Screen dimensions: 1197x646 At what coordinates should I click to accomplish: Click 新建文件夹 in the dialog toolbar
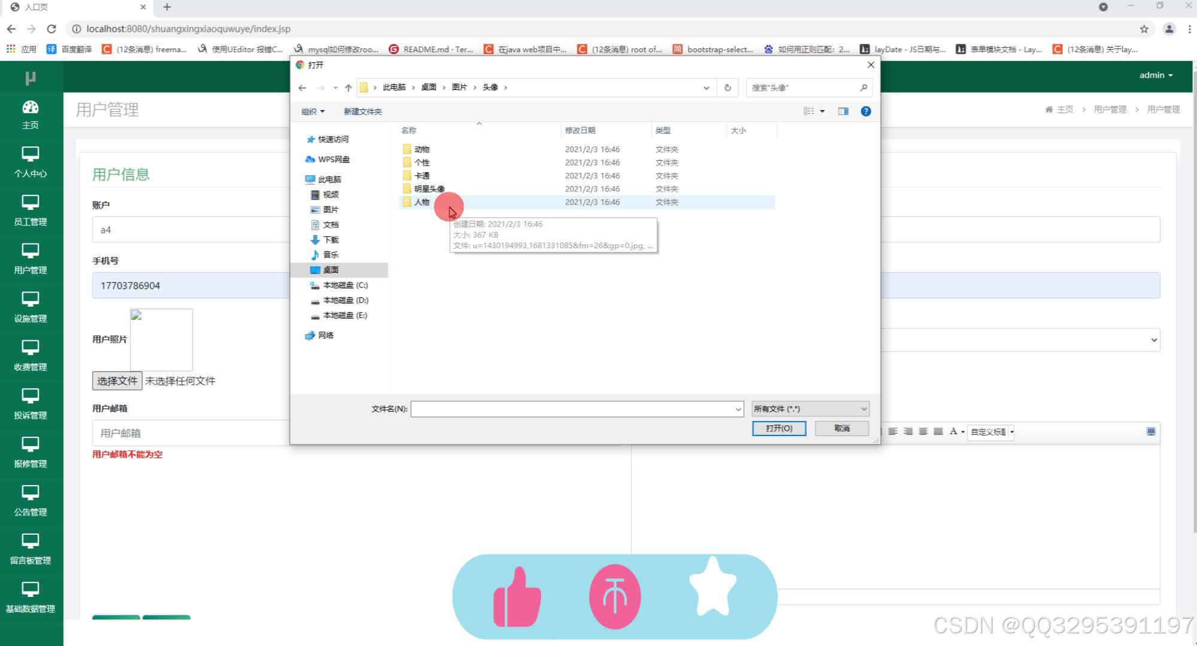[363, 112]
